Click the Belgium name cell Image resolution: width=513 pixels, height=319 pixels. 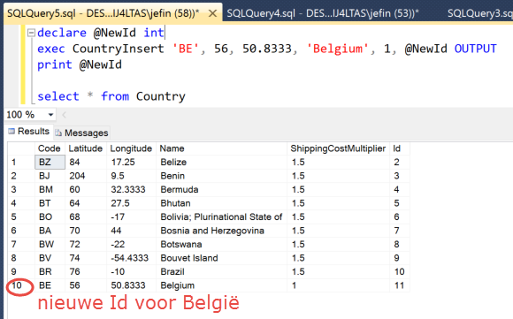pos(221,285)
